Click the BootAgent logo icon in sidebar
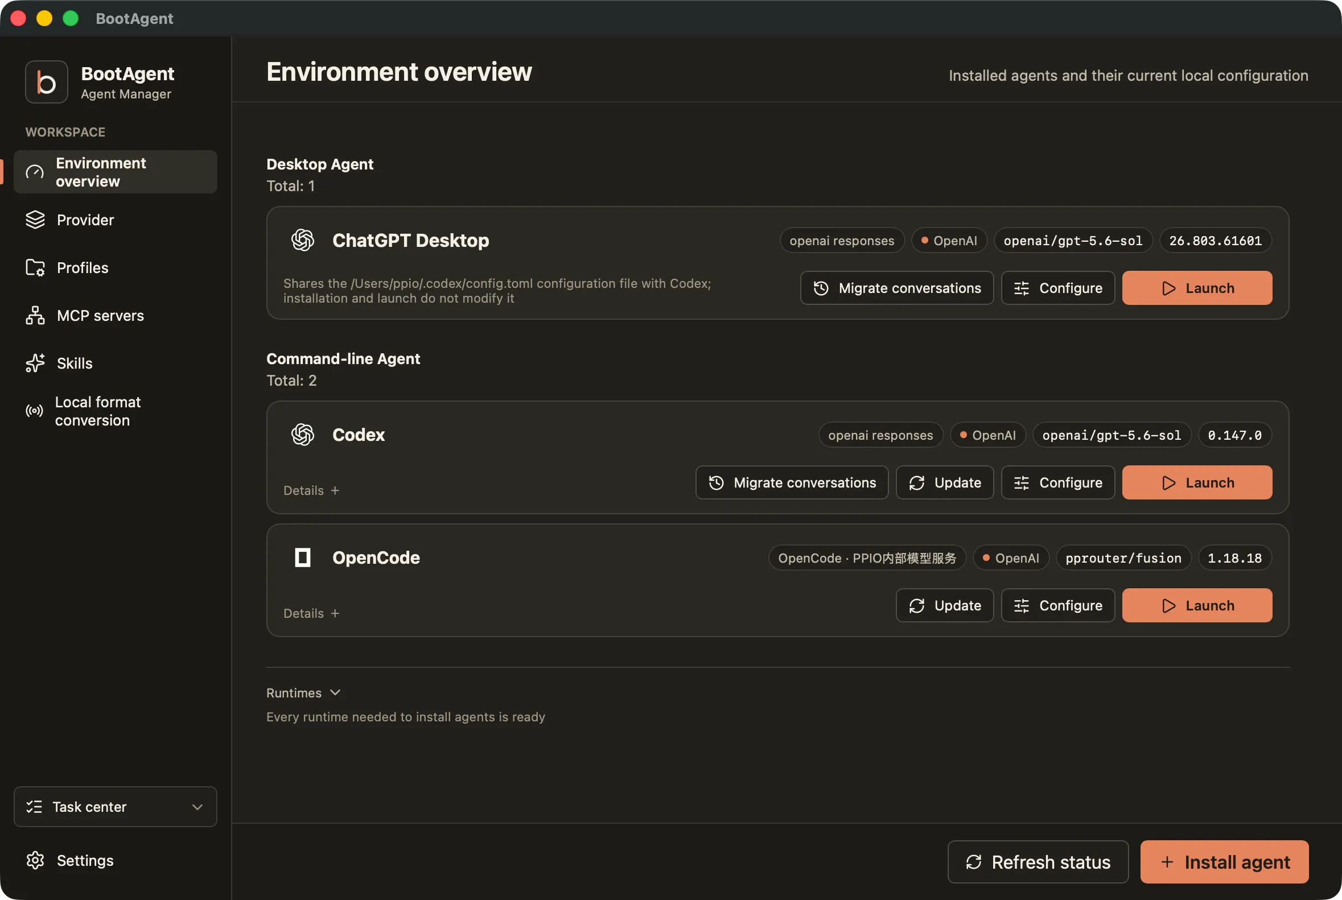 47,82
